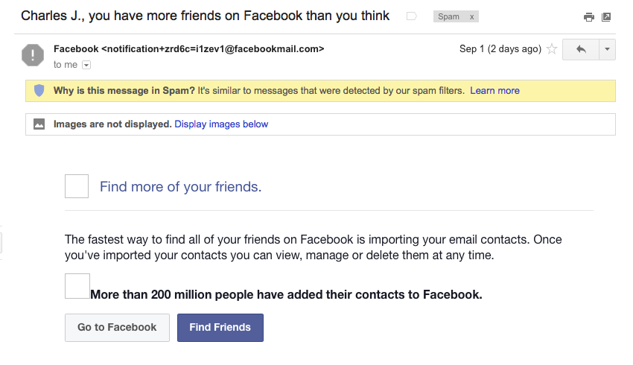The height and width of the screenshot is (365, 633).
Task: Click the blank image beside '200 million people'
Action: [x=77, y=286]
